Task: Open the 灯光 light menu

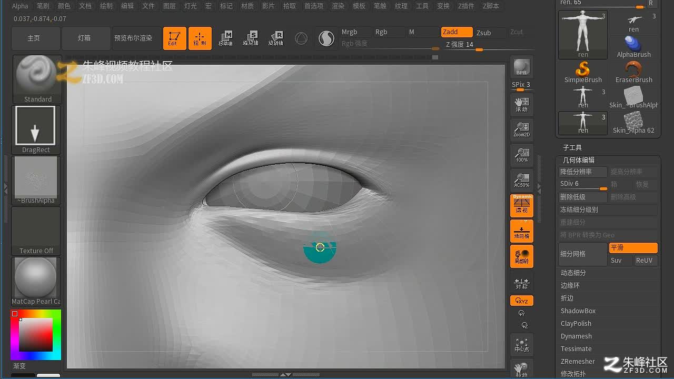Action: [x=191, y=6]
